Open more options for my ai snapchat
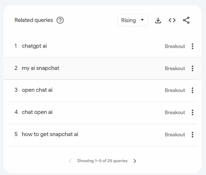 [192, 68]
